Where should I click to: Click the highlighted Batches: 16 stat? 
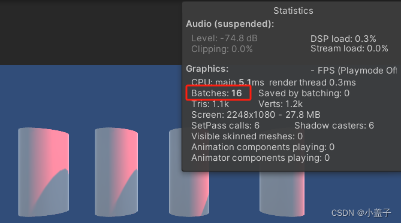click(216, 93)
